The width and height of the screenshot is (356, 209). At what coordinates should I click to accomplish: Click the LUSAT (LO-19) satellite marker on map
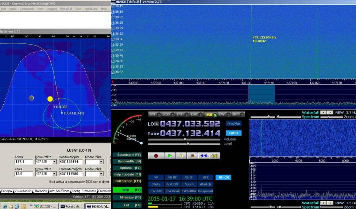point(62,113)
